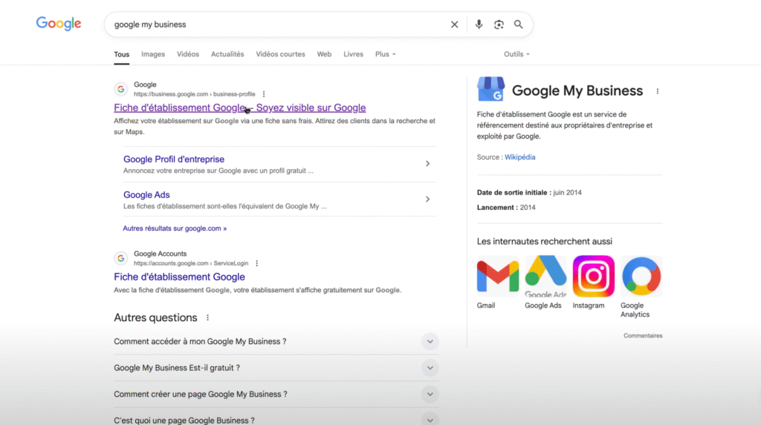
Task: Click inside the search input field
Action: click(x=275, y=24)
